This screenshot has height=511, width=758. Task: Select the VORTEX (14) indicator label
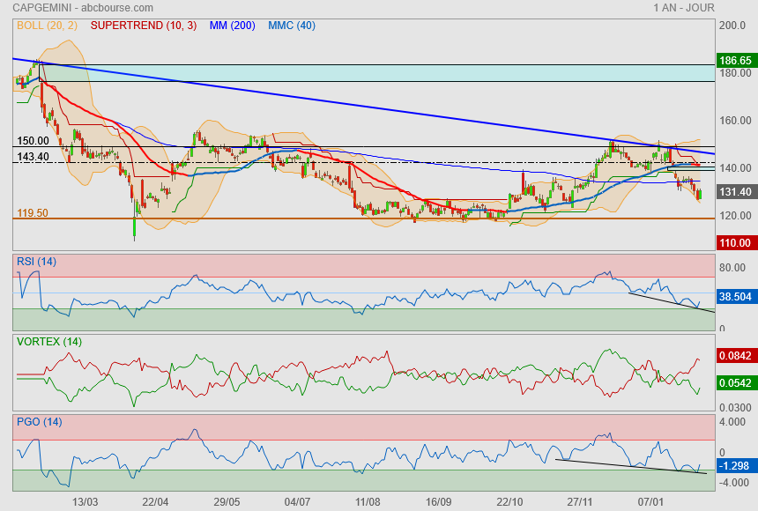(x=48, y=341)
